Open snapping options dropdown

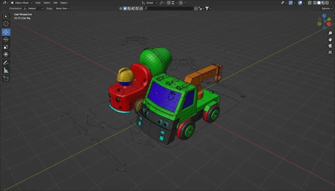174,3
